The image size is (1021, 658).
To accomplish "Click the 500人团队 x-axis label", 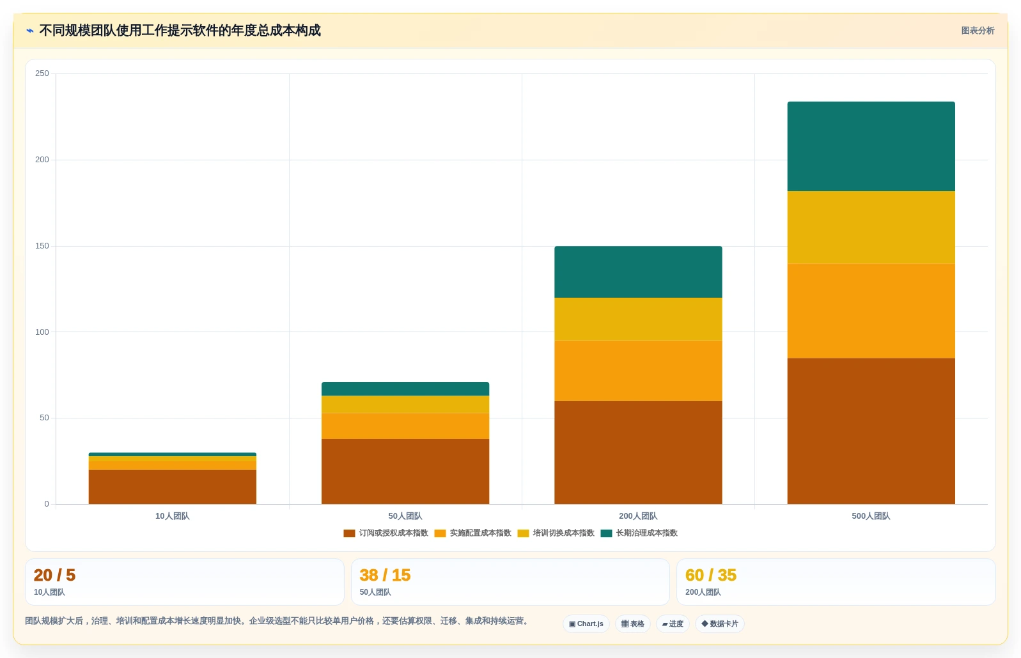I will (871, 516).
